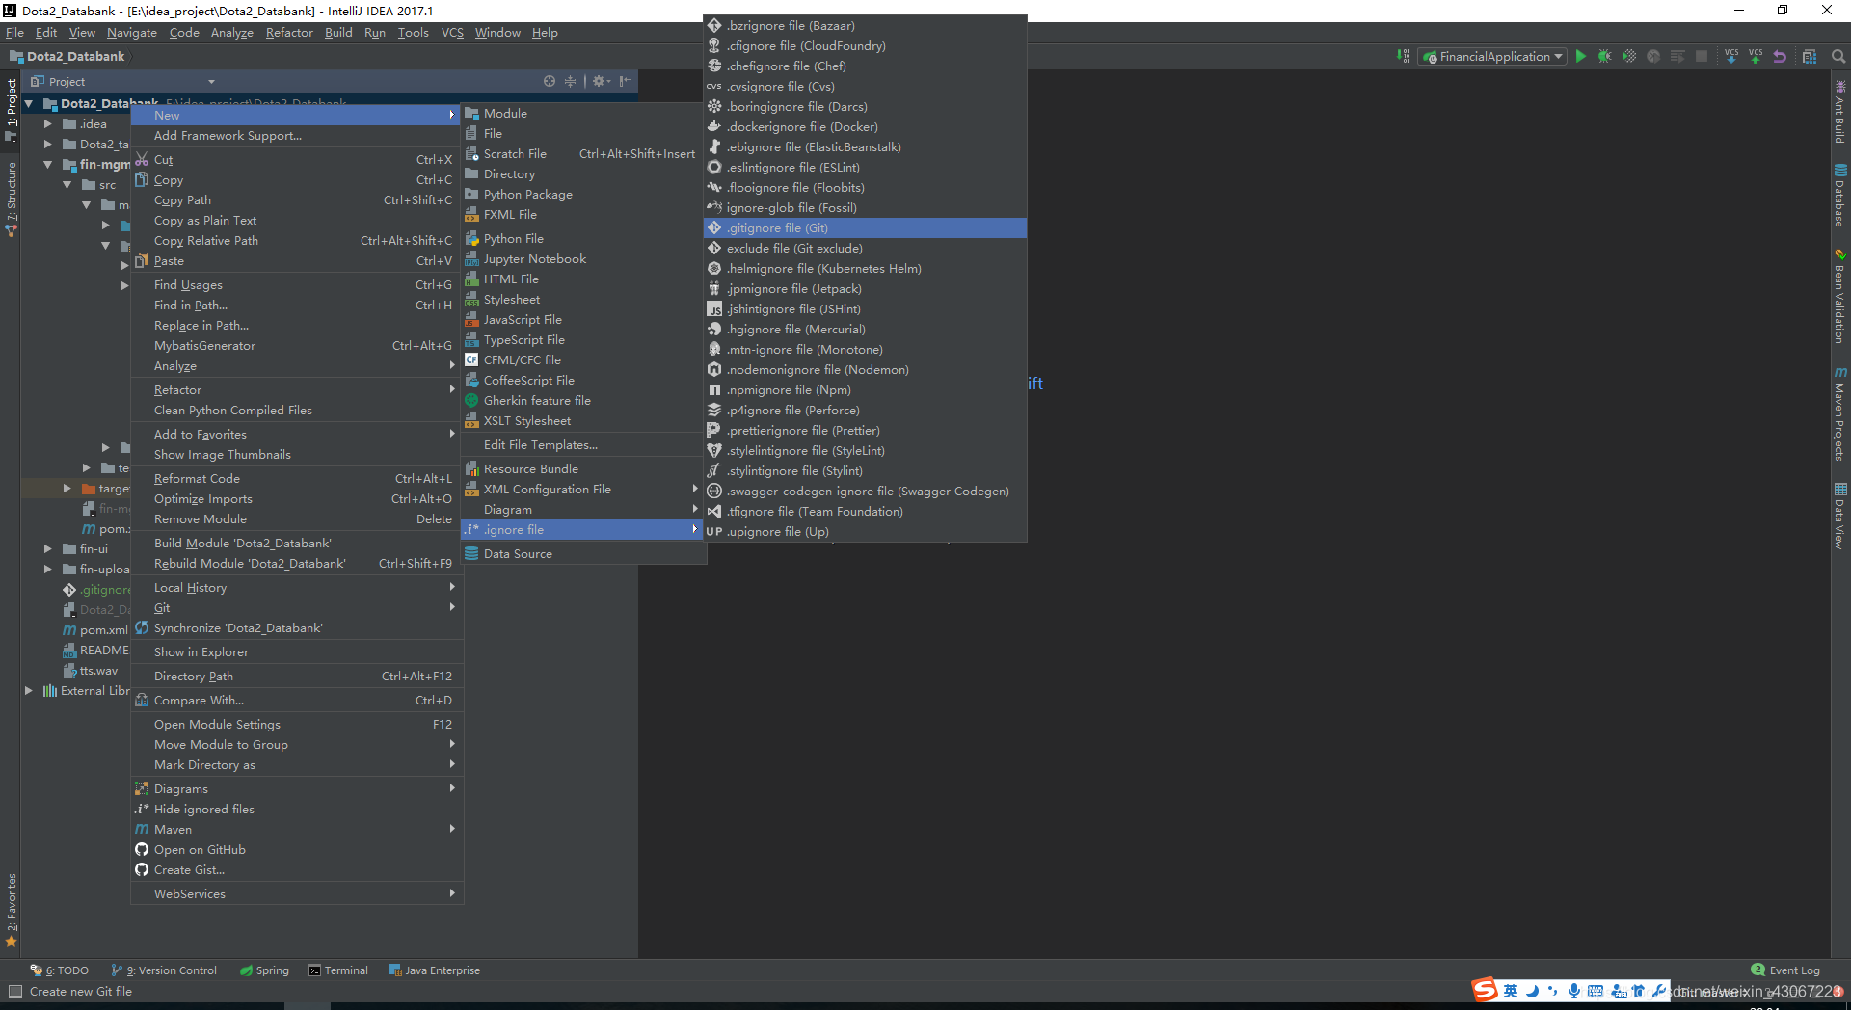Select .npmignore file (Npm) option
The height and width of the screenshot is (1010, 1851).
coord(865,390)
